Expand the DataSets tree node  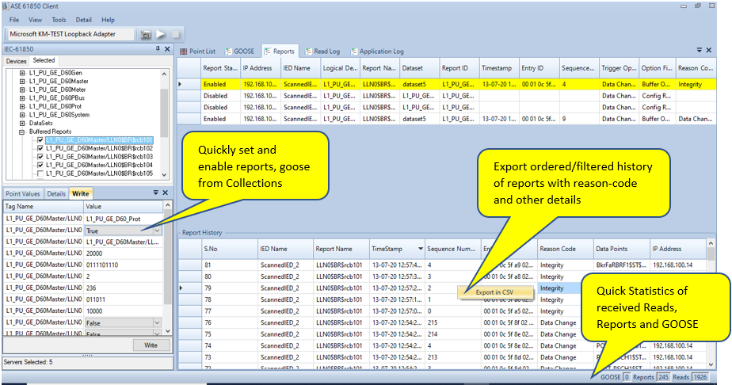point(22,124)
